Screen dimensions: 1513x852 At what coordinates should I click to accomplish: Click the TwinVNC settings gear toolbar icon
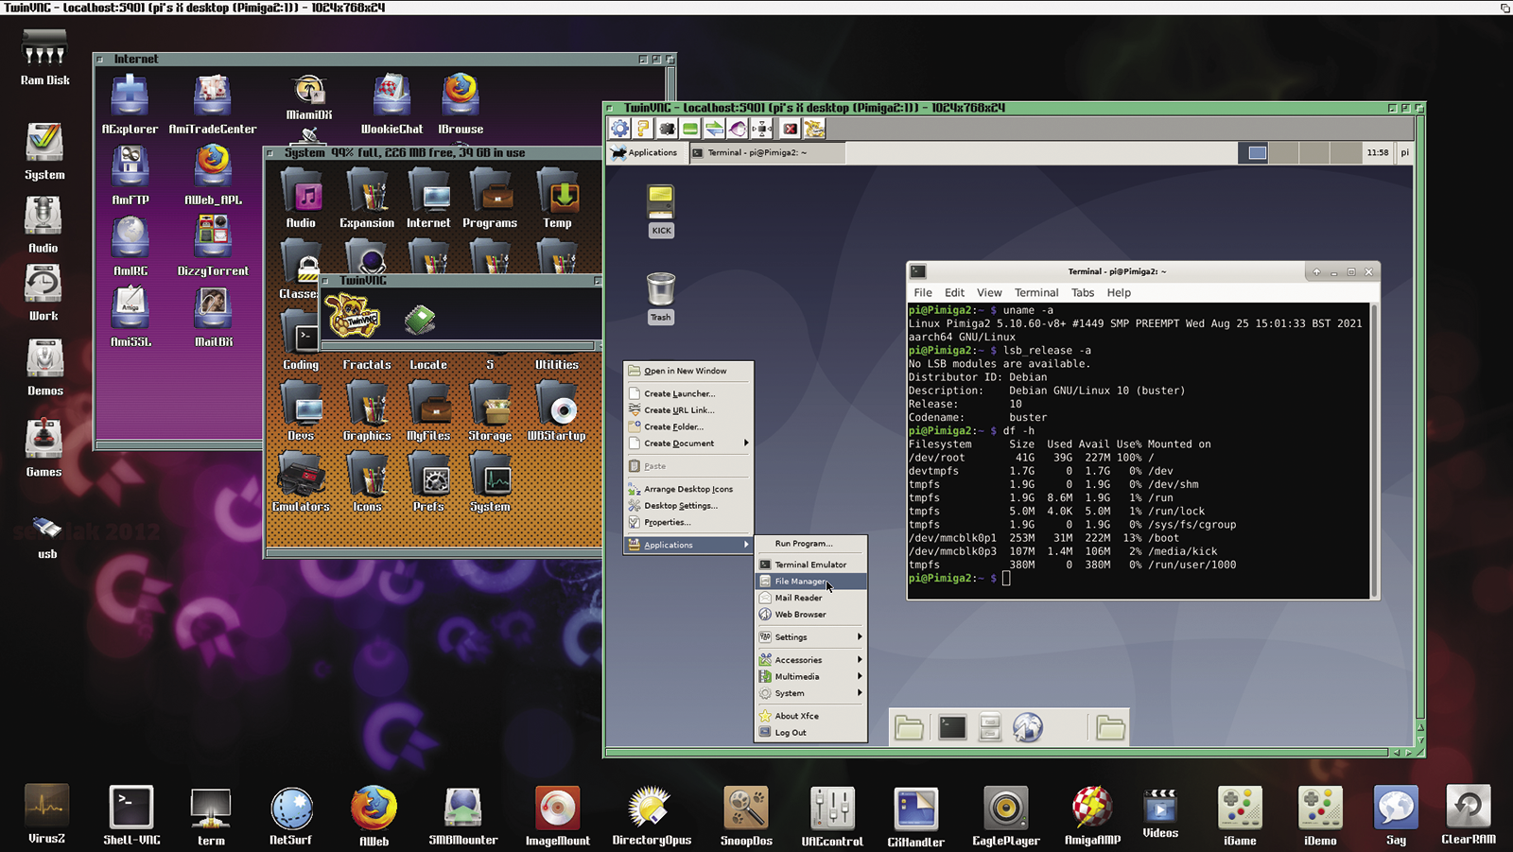[619, 129]
